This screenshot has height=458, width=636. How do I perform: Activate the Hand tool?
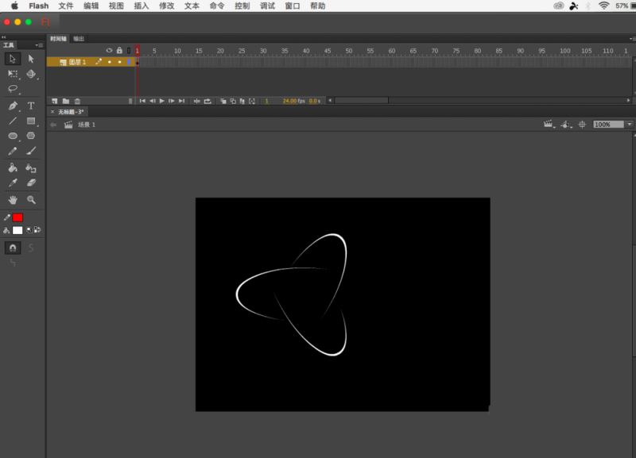click(x=13, y=199)
